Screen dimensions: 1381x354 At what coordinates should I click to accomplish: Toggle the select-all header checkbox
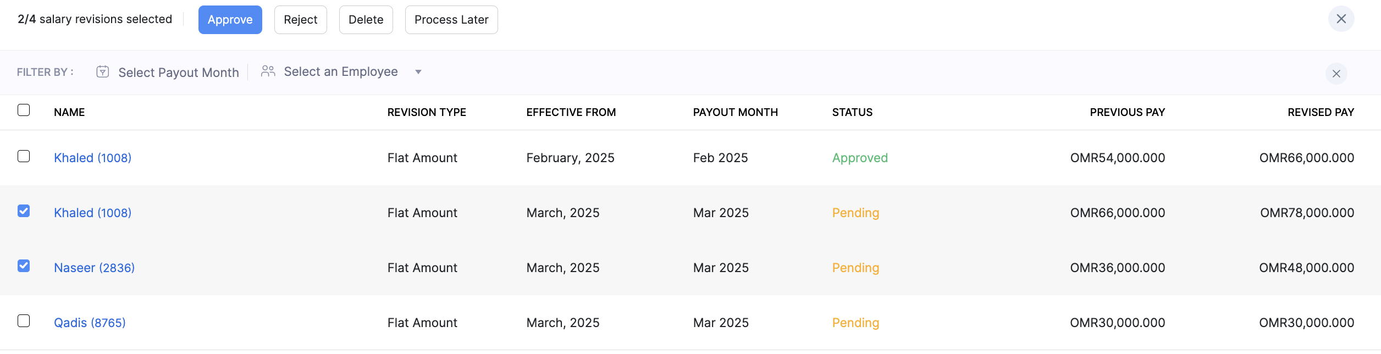coord(24,110)
